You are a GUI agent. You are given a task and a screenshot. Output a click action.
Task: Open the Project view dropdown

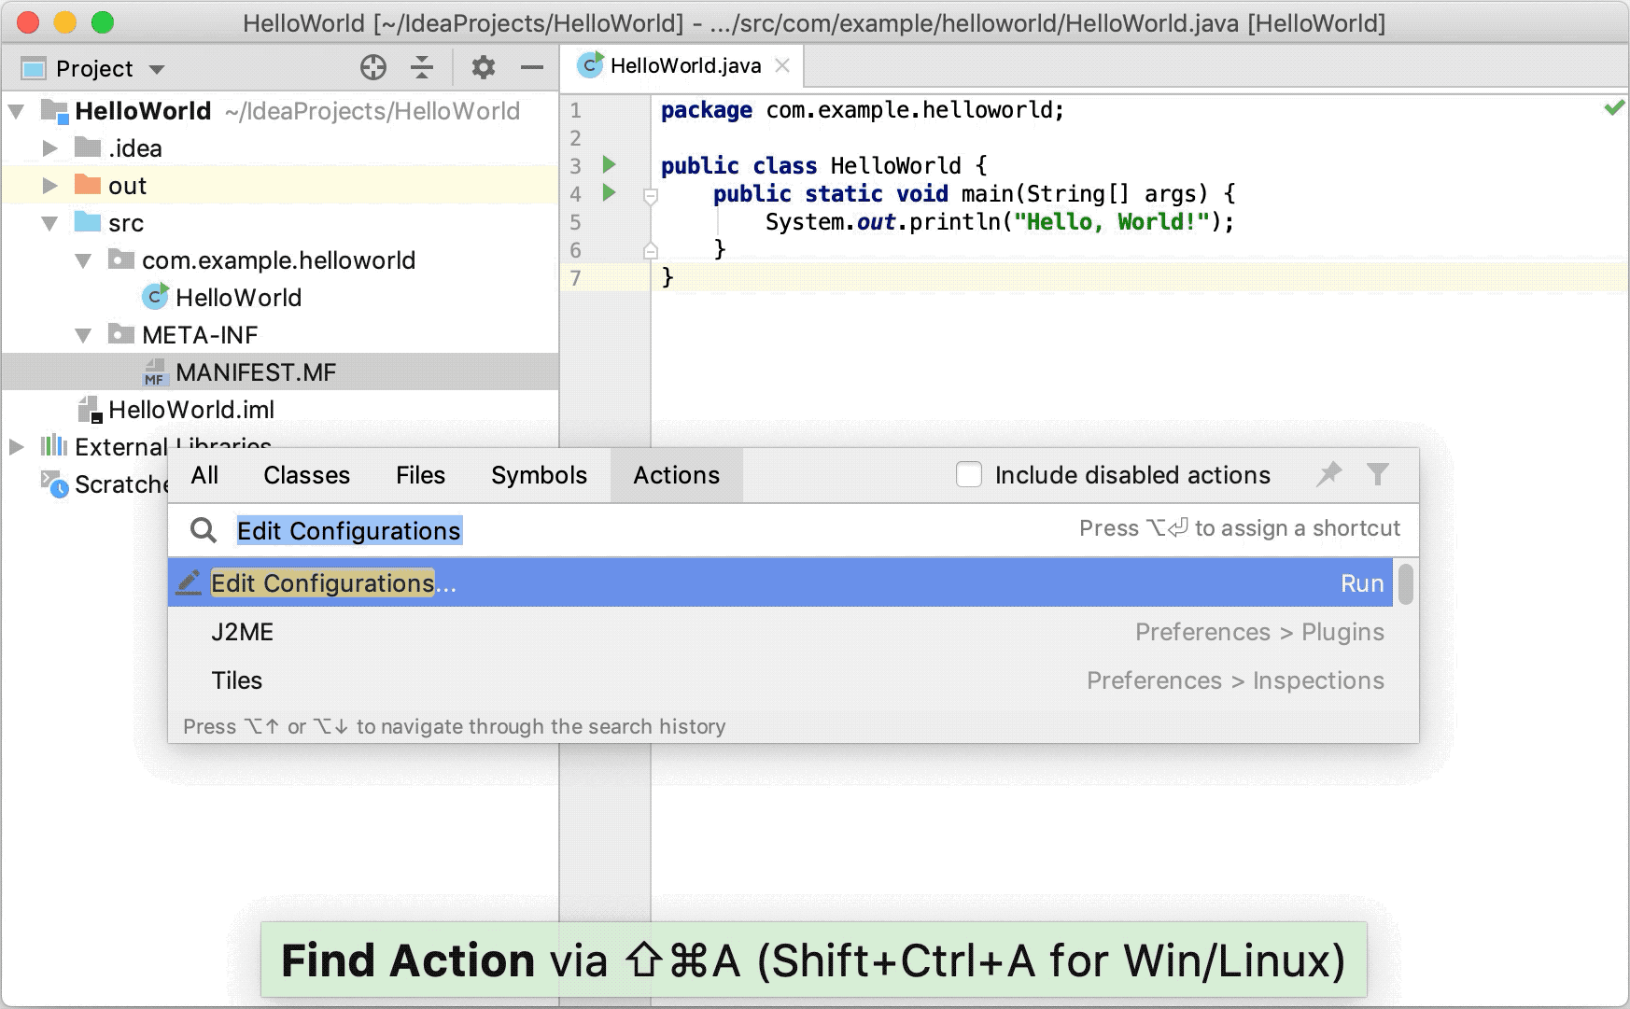point(157,69)
